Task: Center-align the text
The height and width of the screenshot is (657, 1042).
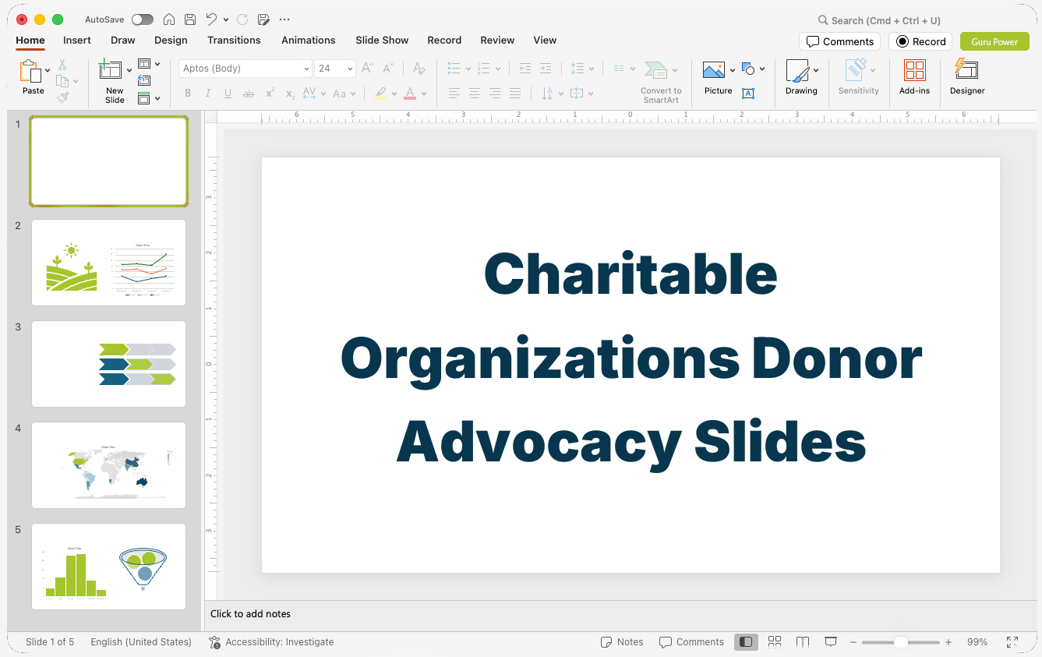Action: tap(475, 94)
